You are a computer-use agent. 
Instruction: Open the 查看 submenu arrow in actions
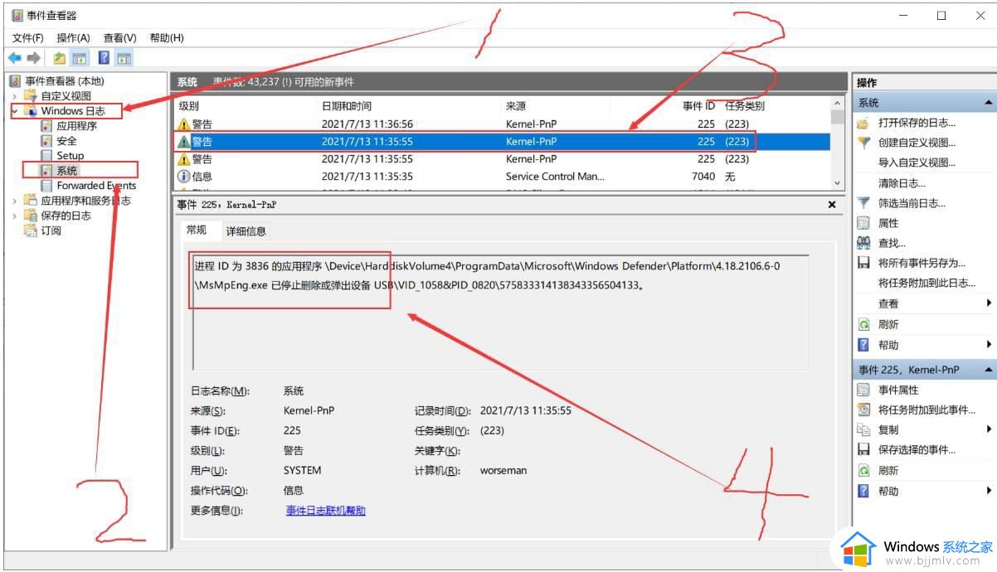click(989, 303)
